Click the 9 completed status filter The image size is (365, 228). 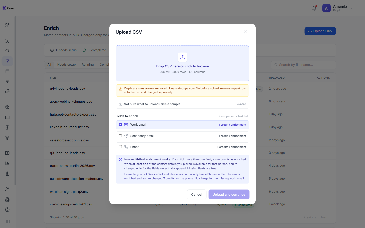point(95,50)
